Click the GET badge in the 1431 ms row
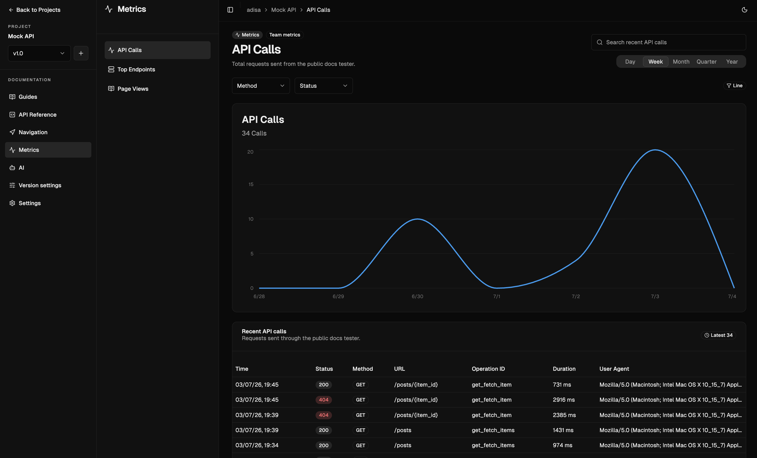Screen dimensions: 757x458 [360, 430]
